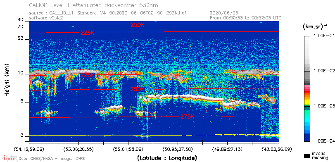Click the 250K label at top of plot

click(x=138, y=25)
